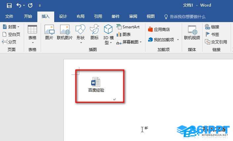Open the 邮件 (Mailings) tab
Screen dimensions: 233x141
(x=116, y=16)
